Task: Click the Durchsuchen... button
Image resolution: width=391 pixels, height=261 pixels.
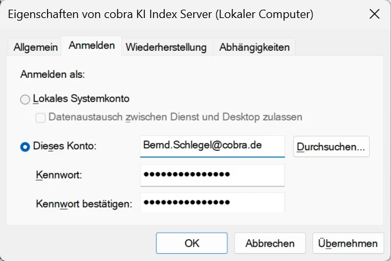Action: pos(331,146)
